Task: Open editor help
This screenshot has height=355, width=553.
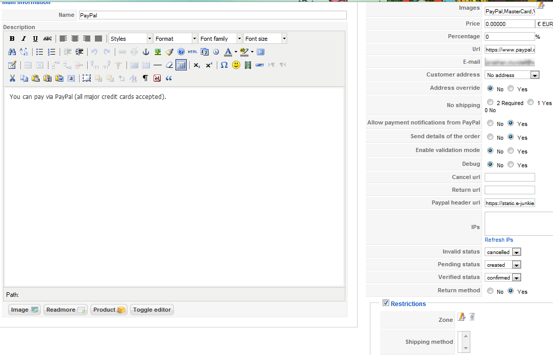Action: coord(181,52)
